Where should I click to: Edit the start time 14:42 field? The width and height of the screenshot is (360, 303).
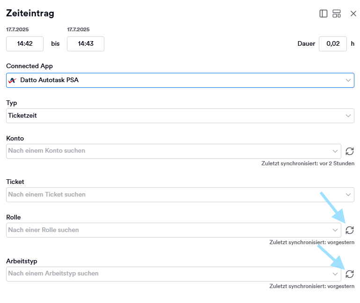click(25, 44)
